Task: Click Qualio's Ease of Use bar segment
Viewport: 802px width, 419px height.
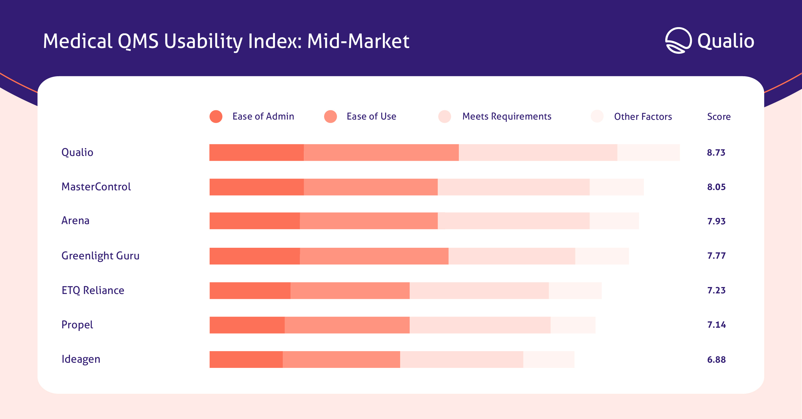Action: (x=381, y=152)
